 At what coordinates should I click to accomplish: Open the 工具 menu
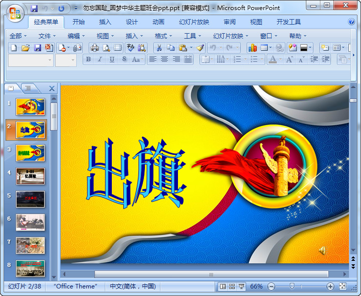click(193, 36)
